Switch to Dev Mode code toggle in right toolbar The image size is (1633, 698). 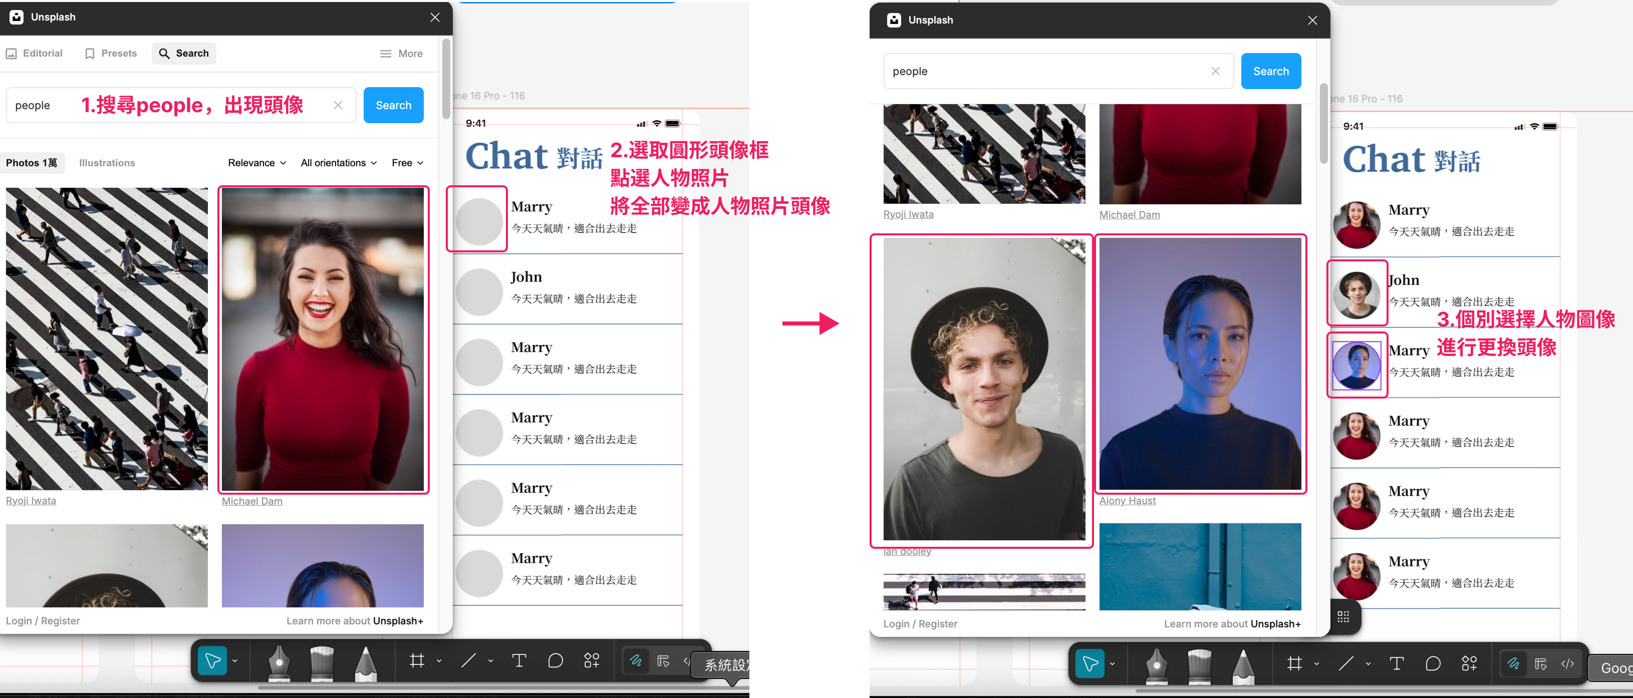coord(1567,663)
